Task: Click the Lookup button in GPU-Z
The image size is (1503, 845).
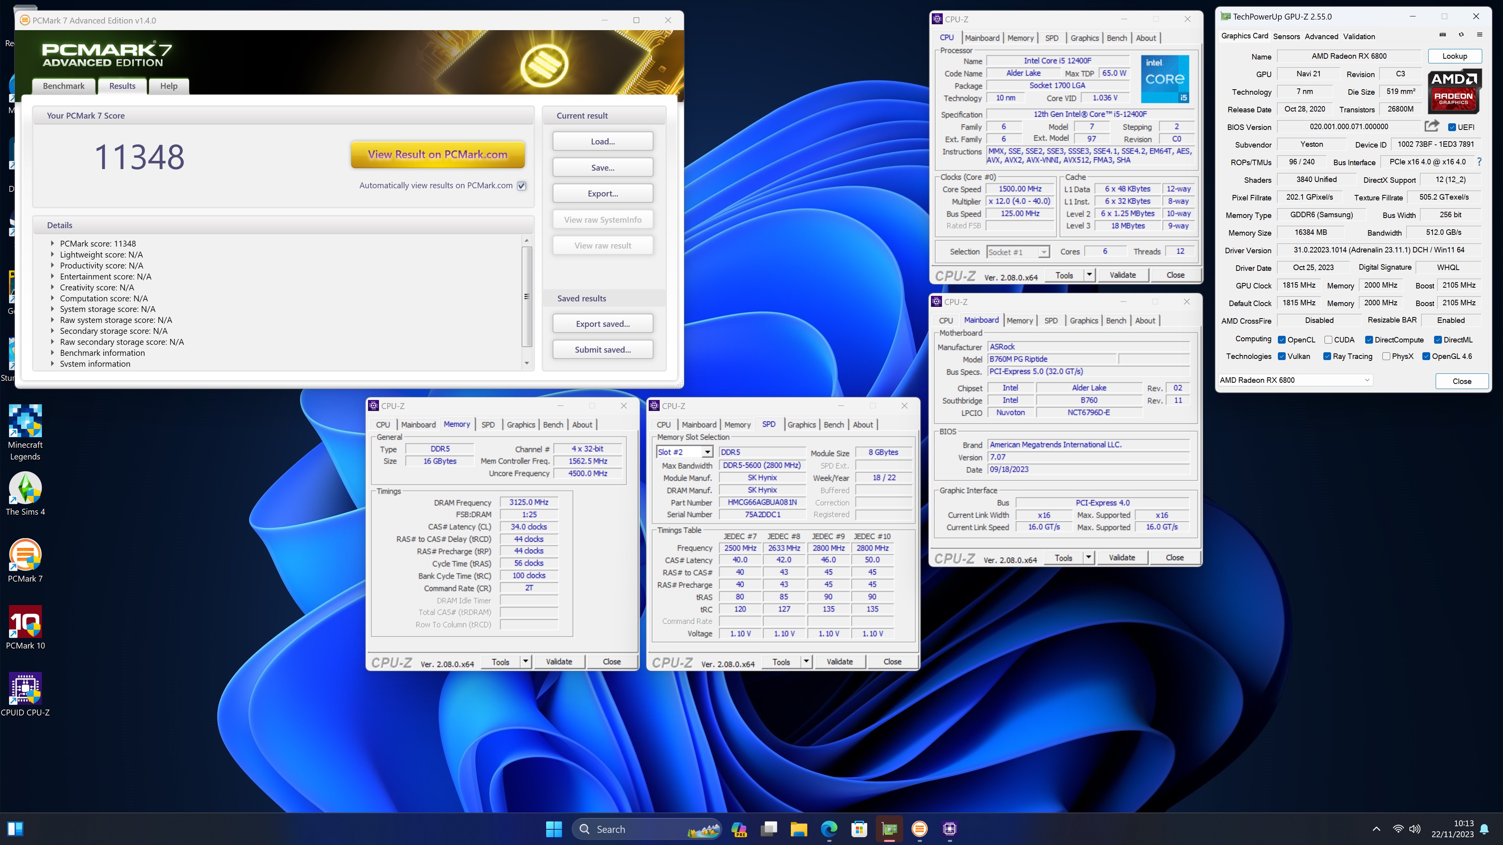Action: click(1454, 56)
